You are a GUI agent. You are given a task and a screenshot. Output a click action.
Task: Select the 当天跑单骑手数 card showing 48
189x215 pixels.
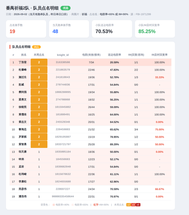pyautogui.click(x=69, y=29)
